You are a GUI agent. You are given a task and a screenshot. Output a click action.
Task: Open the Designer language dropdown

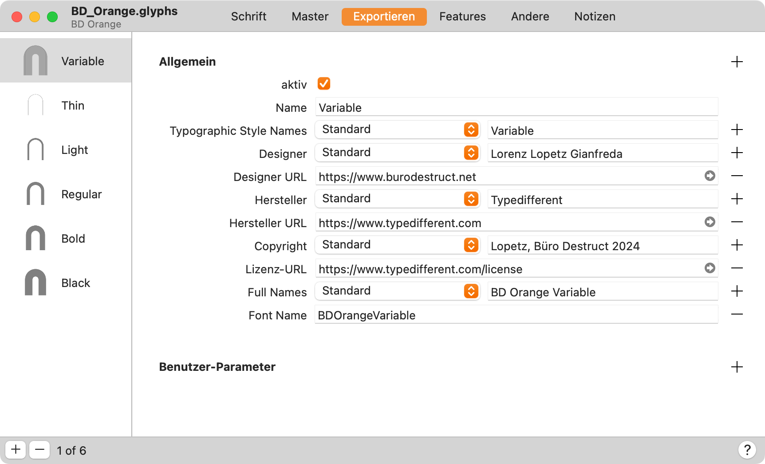pos(397,153)
